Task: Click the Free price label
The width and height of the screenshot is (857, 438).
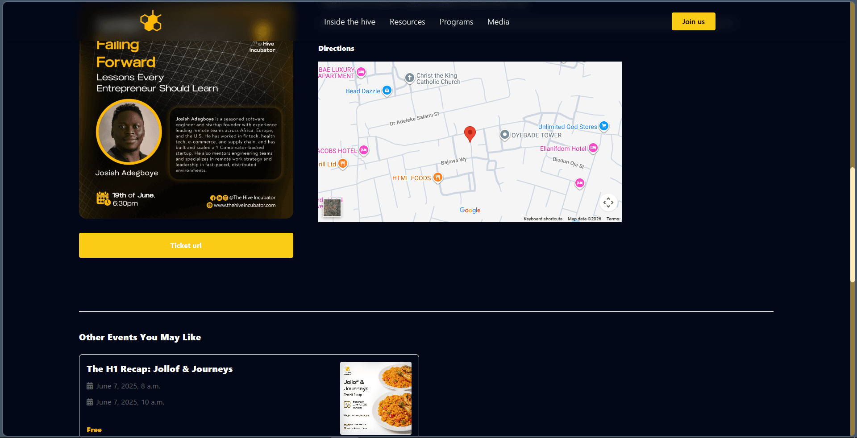Action: click(x=94, y=430)
